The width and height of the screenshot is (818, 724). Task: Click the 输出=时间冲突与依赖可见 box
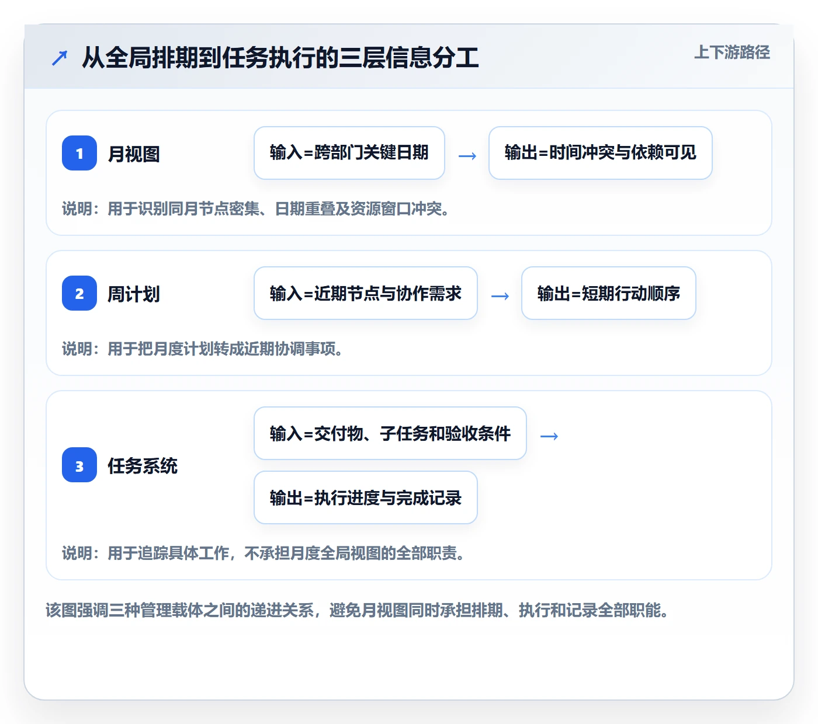tap(601, 153)
